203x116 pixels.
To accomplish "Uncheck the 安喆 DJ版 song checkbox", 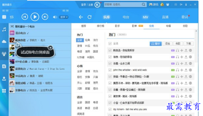I will [x=110, y=77].
